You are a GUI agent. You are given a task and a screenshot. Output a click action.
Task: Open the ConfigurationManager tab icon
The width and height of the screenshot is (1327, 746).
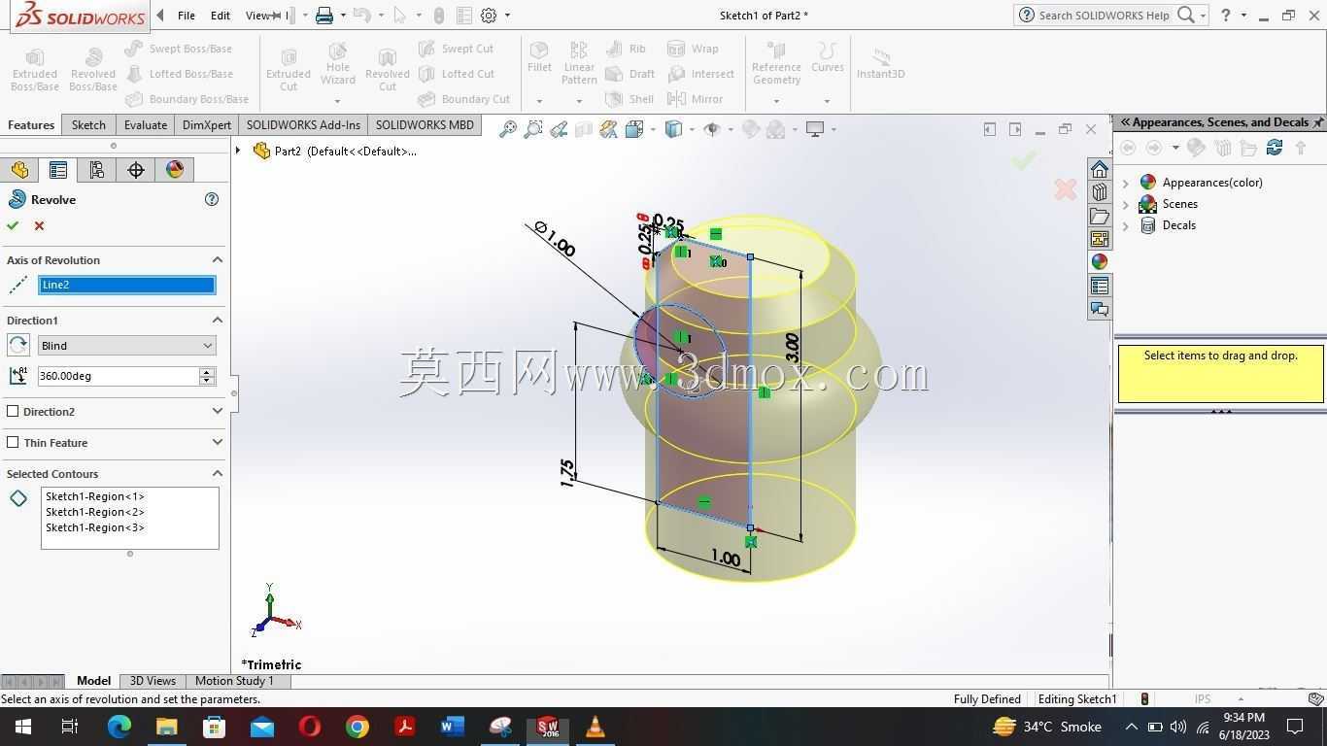97,170
